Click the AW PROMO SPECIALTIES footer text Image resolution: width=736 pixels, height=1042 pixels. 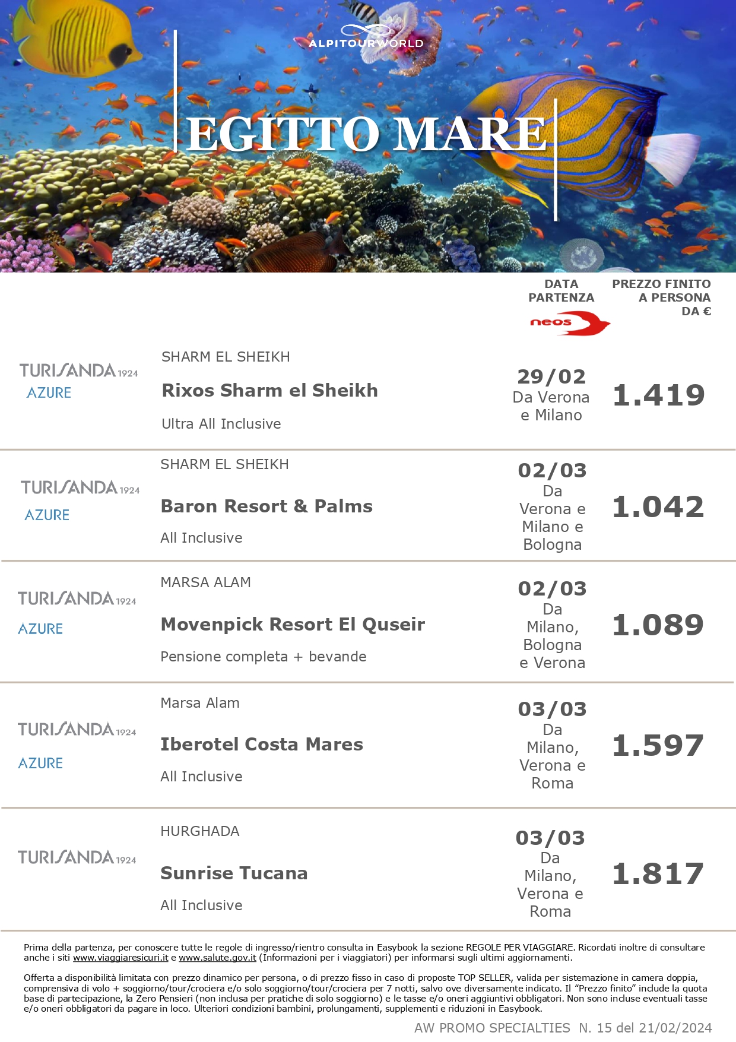point(491,1028)
